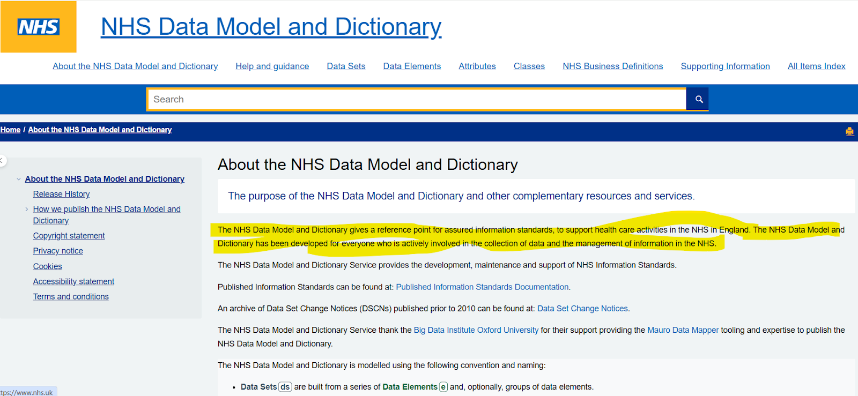Click the About the NHS Data Model breadcrumb
The image size is (858, 396).
pyautogui.click(x=100, y=130)
